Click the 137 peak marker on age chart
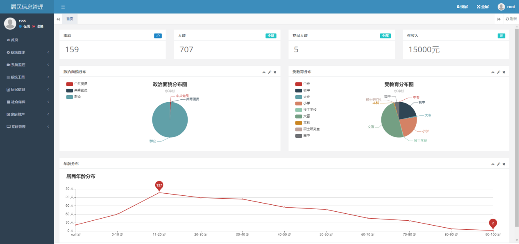Viewport: 519px width, 244px height. point(159,186)
